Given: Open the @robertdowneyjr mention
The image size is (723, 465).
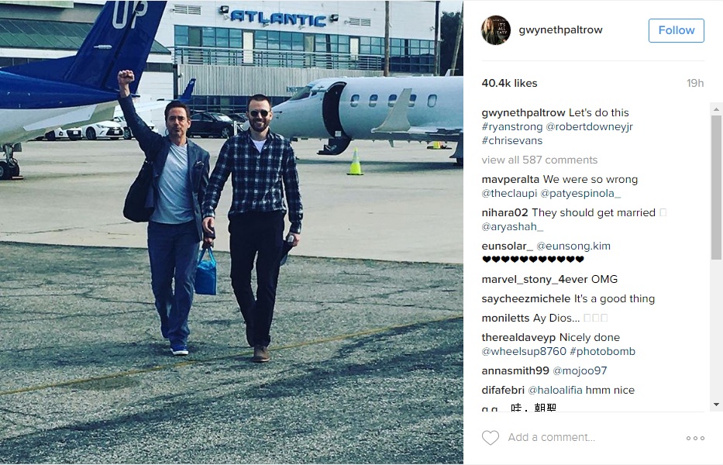Looking at the screenshot, I should click(x=589, y=126).
